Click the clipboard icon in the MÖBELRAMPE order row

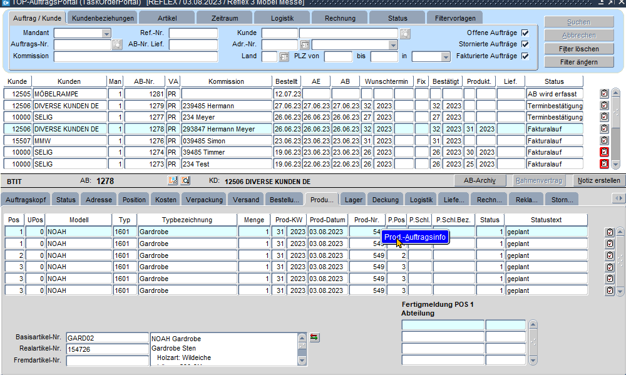pos(604,93)
